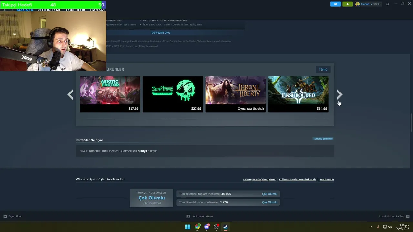Show previous carousel games with left arrow
413x232 pixels.
(x=70, y=94)
